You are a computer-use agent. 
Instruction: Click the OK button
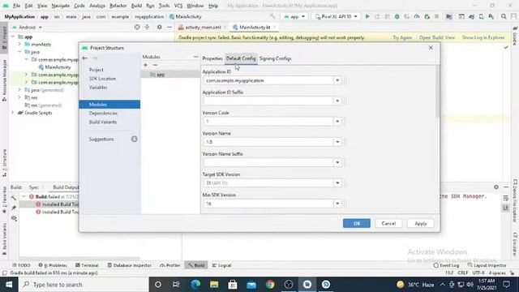pyautogui.click(x=357, y=224)
